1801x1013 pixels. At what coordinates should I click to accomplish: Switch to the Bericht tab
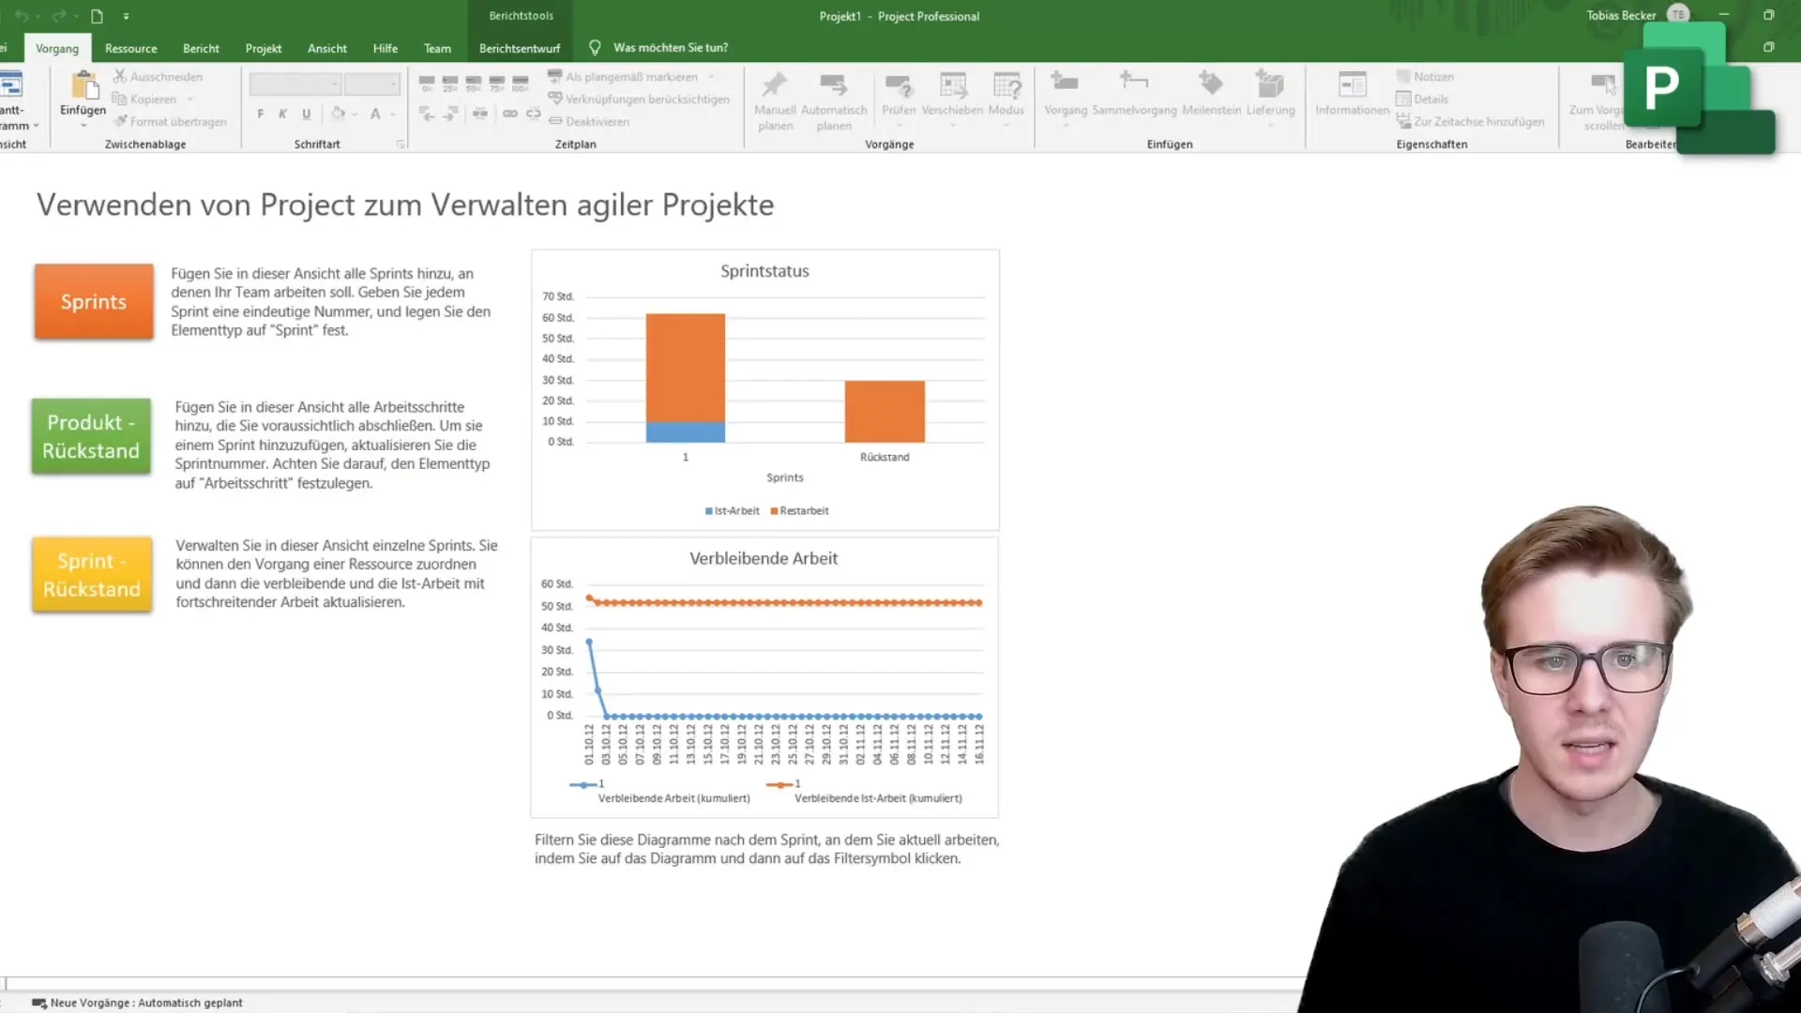(201, 48)
